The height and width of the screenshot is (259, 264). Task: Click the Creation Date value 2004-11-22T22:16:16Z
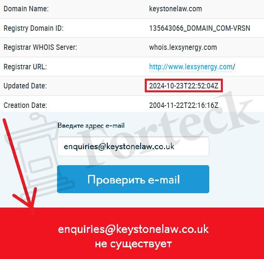point(184,105)
